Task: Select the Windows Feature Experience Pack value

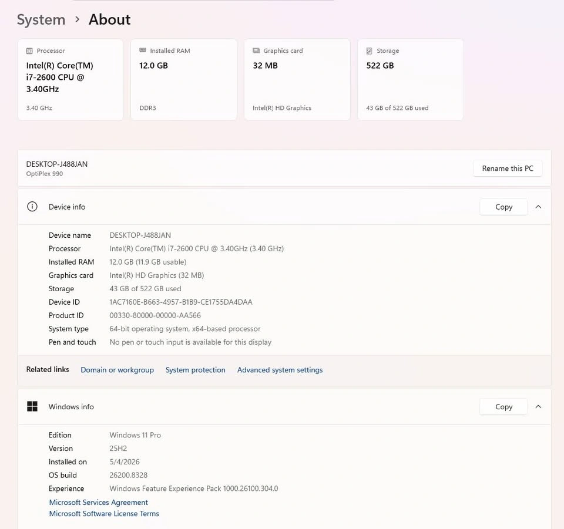Action: [x=194, y=488]
